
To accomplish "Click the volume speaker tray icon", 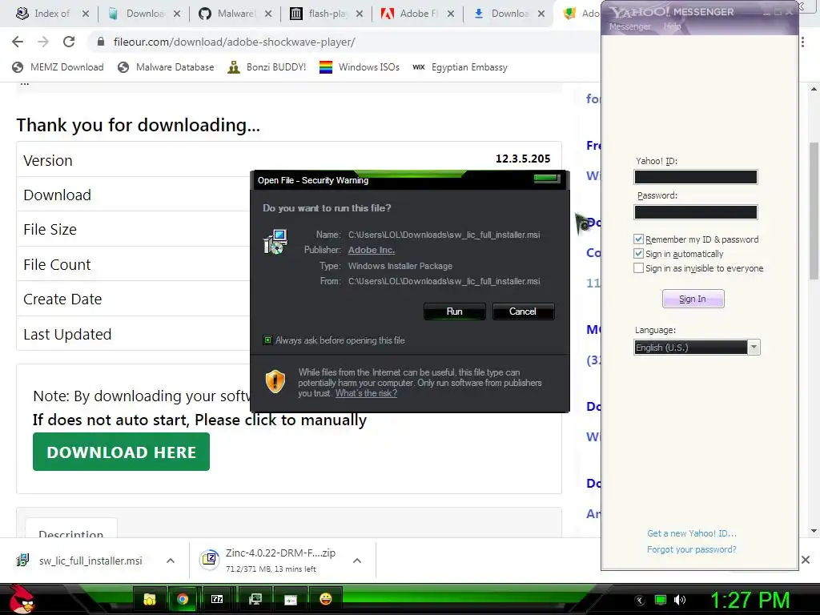I will (680, 600).
